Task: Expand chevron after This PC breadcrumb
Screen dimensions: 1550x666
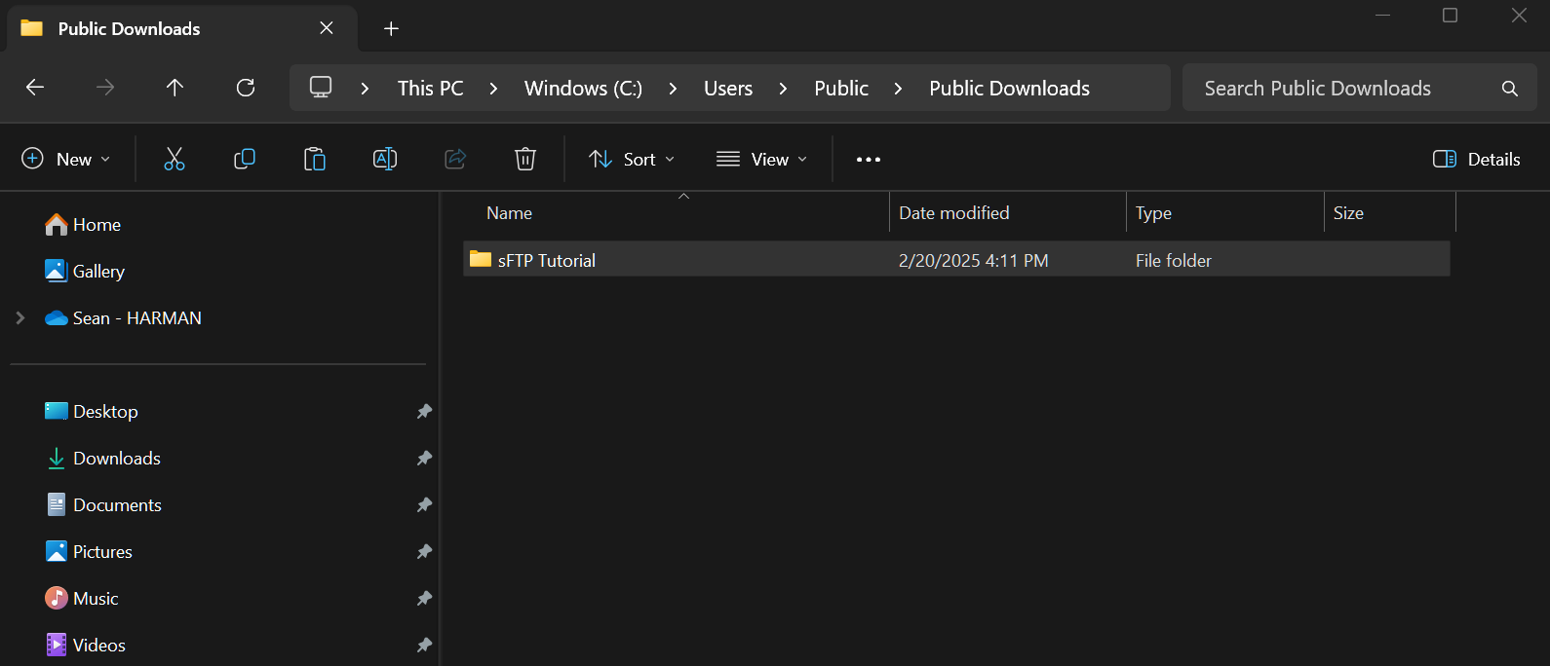Action: [x=493, y=89]
